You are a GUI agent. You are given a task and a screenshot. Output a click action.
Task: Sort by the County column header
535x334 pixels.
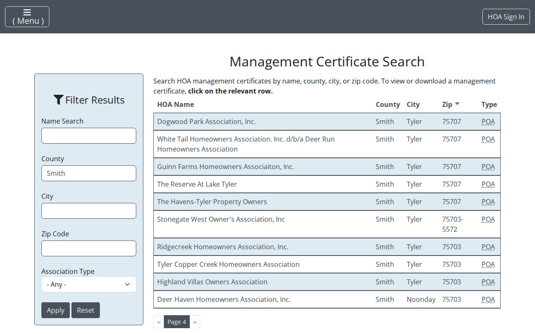click(x=388, y=104)
